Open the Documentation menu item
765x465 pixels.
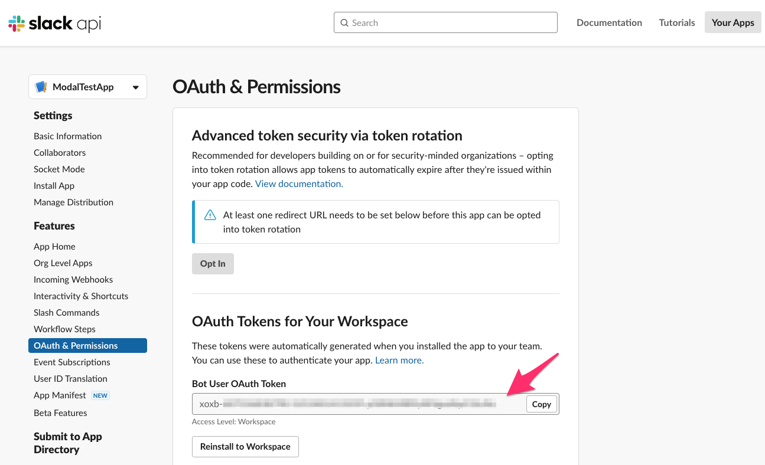tap(609, 22)
